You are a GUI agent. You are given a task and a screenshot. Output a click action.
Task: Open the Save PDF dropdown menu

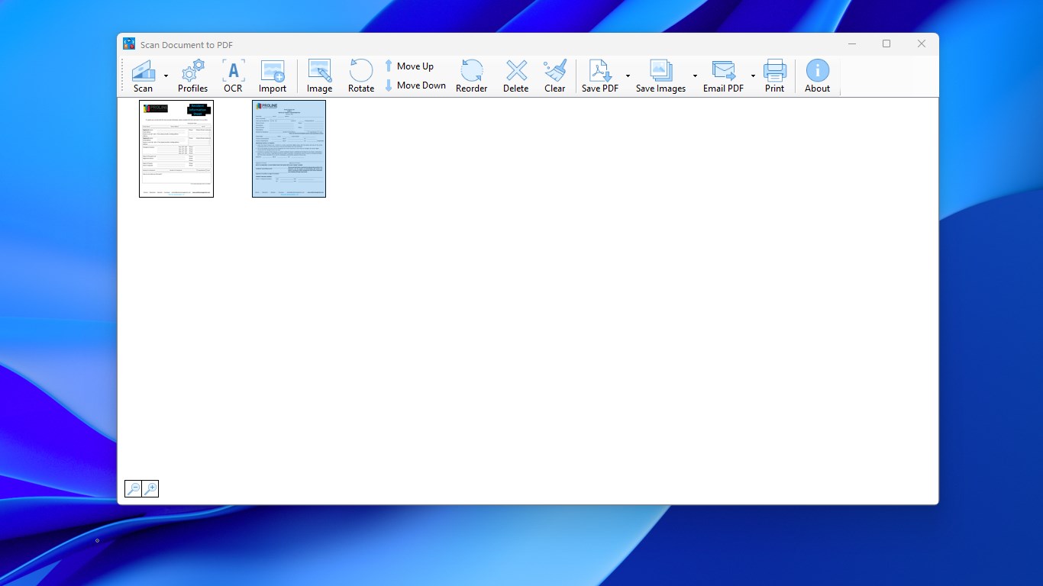coord(628,75)
